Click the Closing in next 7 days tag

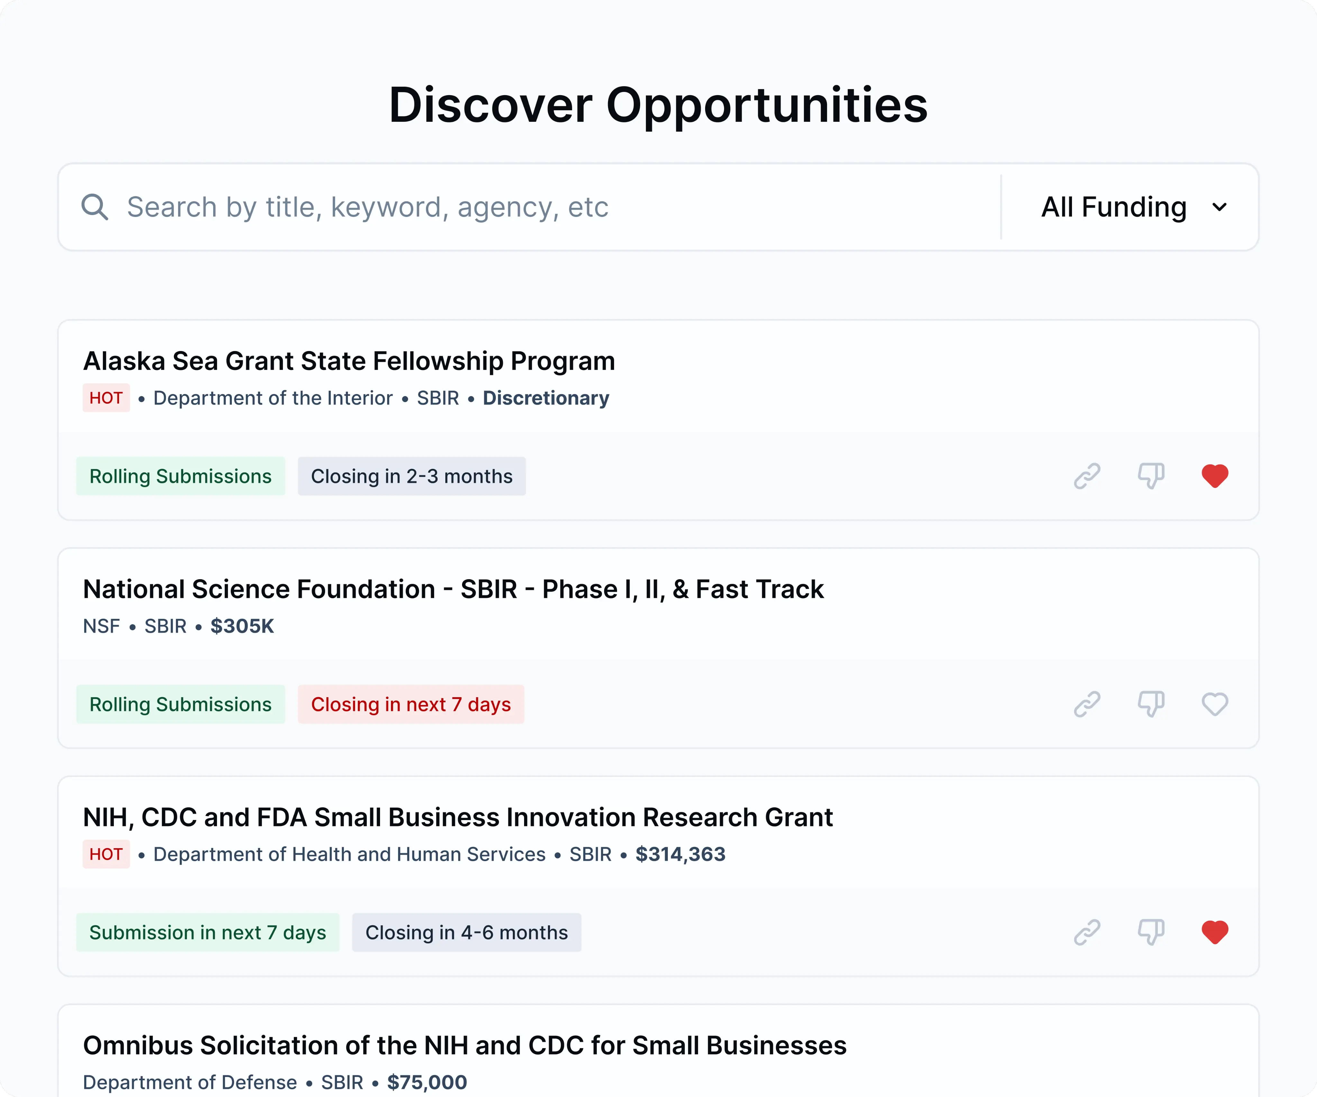click(411, 705)
